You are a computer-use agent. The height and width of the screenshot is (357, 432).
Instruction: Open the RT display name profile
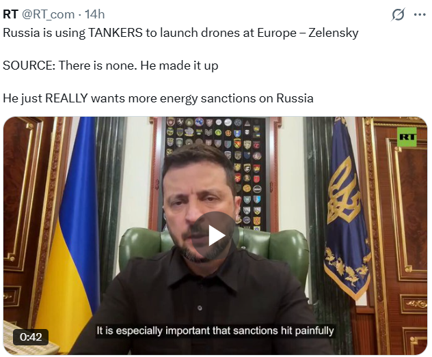[x=10, y=14]
